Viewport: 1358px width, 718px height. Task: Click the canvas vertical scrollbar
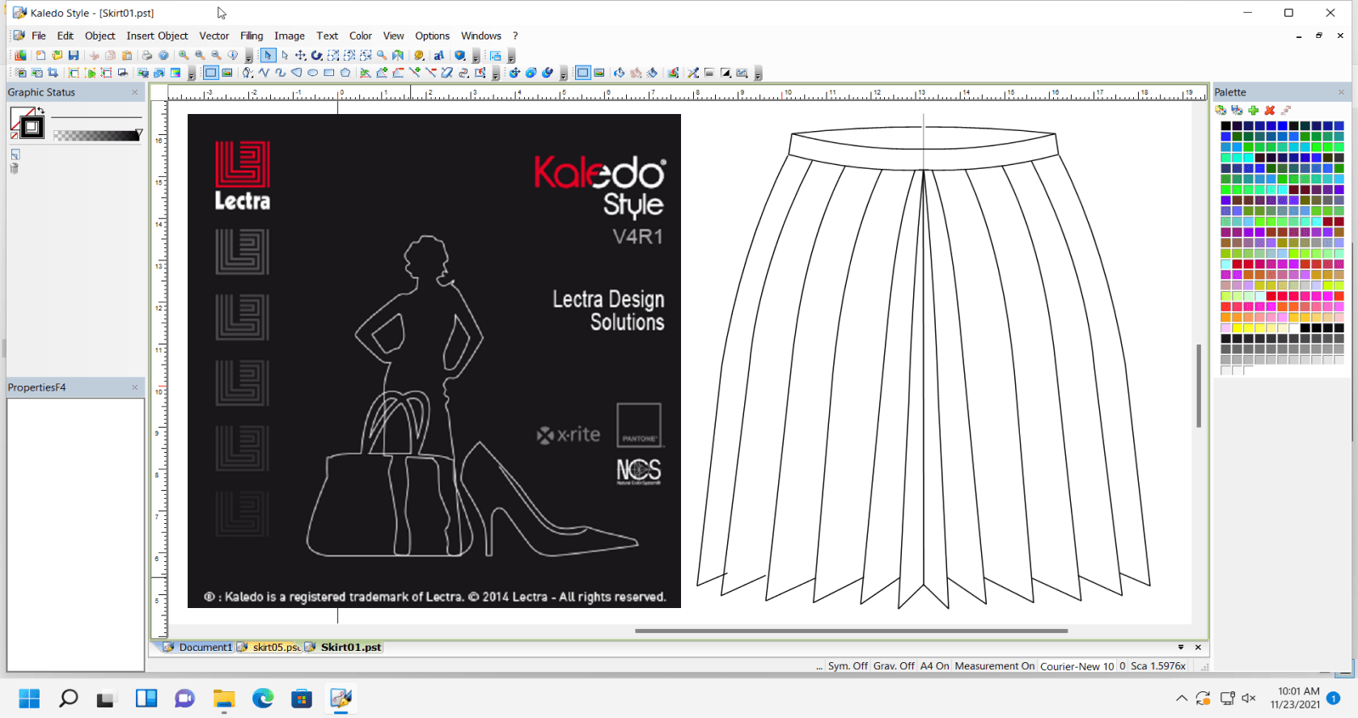pyautogui.click(x=1199, y=386)
